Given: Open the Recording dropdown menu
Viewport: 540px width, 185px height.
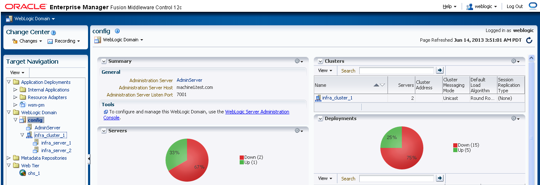Looking at the screenshot, I should 67,41.
